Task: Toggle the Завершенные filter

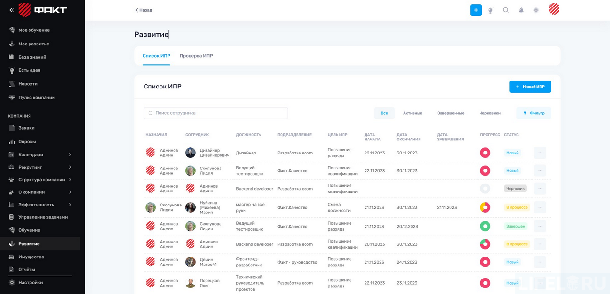Action: [450, 113]
